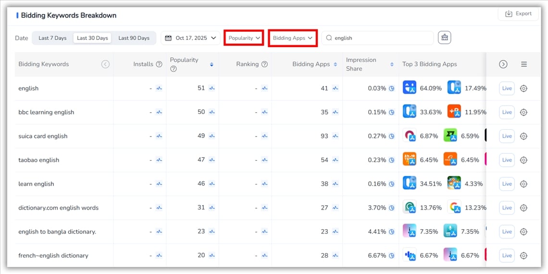Open list menu icon in table header
This screenshot has width=548, height=274.
tap(524, 64)
